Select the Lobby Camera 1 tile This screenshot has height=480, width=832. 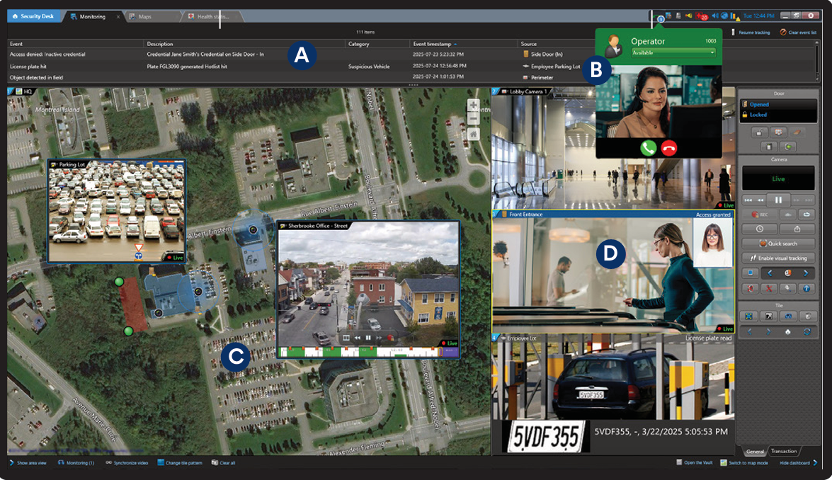(613, 149)
